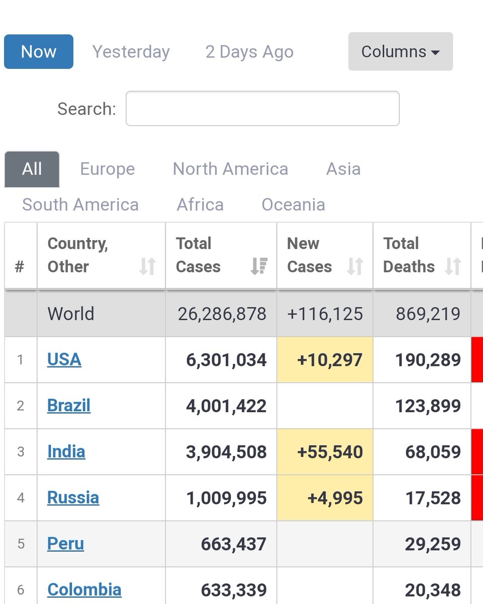View India's detailed statistics
Screen dimensions: 483x604
pyautogui.click(x=66, y=451)
